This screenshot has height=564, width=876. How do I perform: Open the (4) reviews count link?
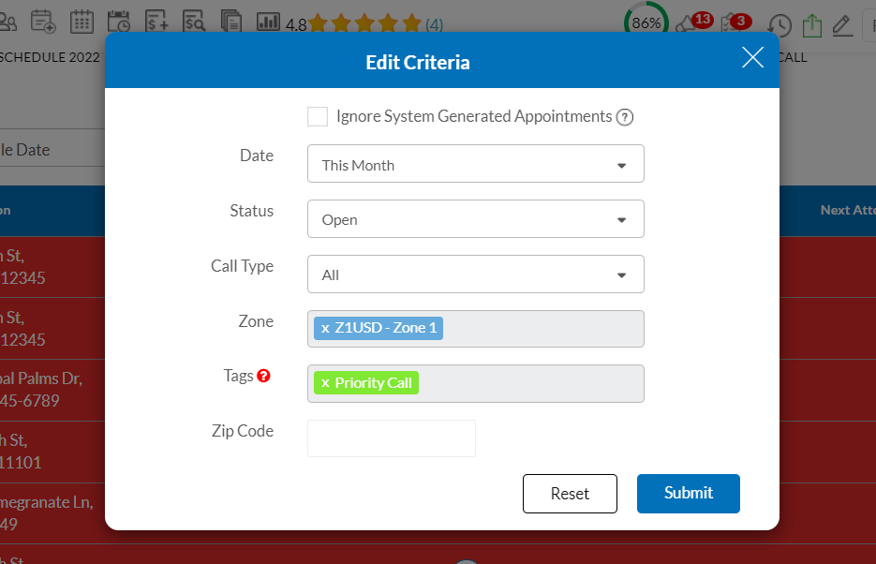(x=434, y=24)
